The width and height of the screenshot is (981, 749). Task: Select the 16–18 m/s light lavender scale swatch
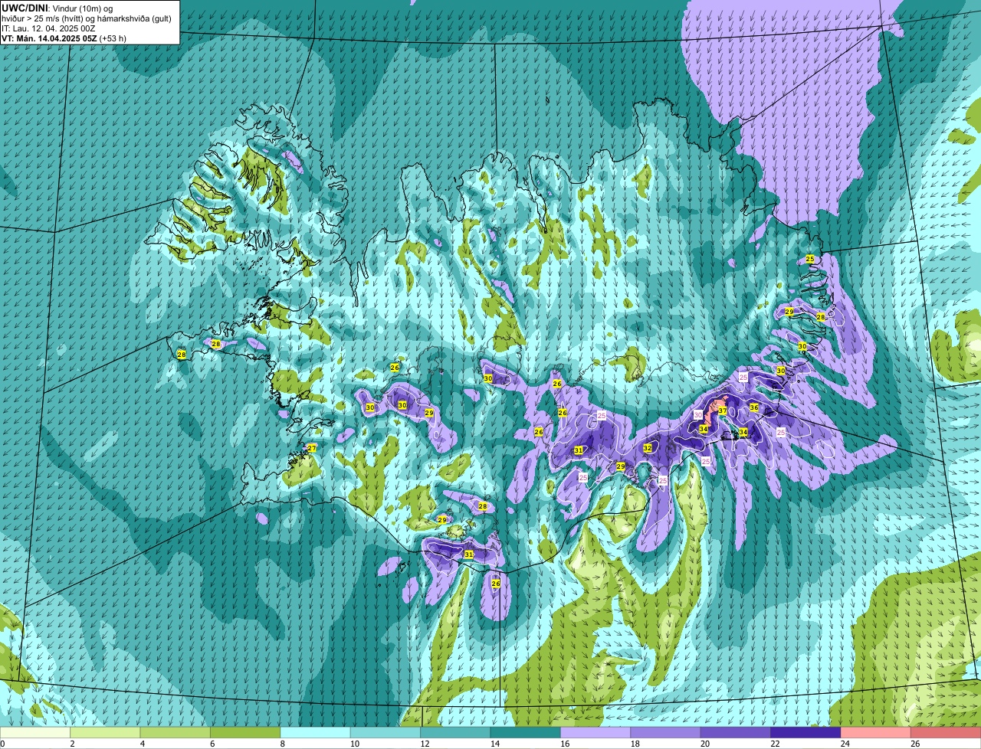[595, 732]
